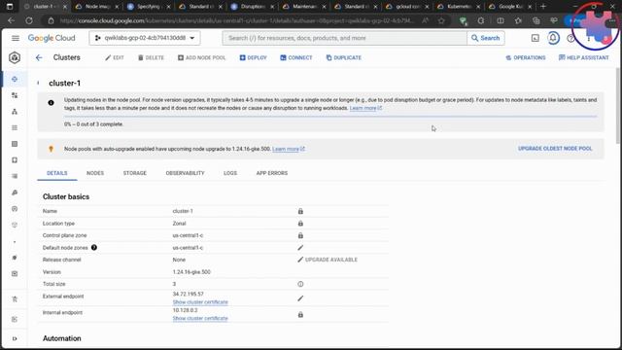The height and width of the screenshot is (350, 622).
Task: Open the OPERATIONS panel
Action: click(526, 58)
